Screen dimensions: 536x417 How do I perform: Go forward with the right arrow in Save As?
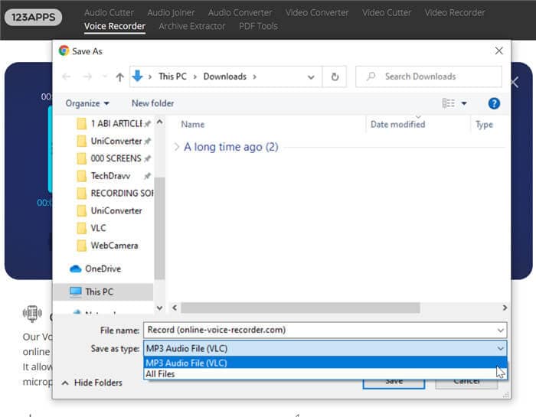(x=87, y=77)
